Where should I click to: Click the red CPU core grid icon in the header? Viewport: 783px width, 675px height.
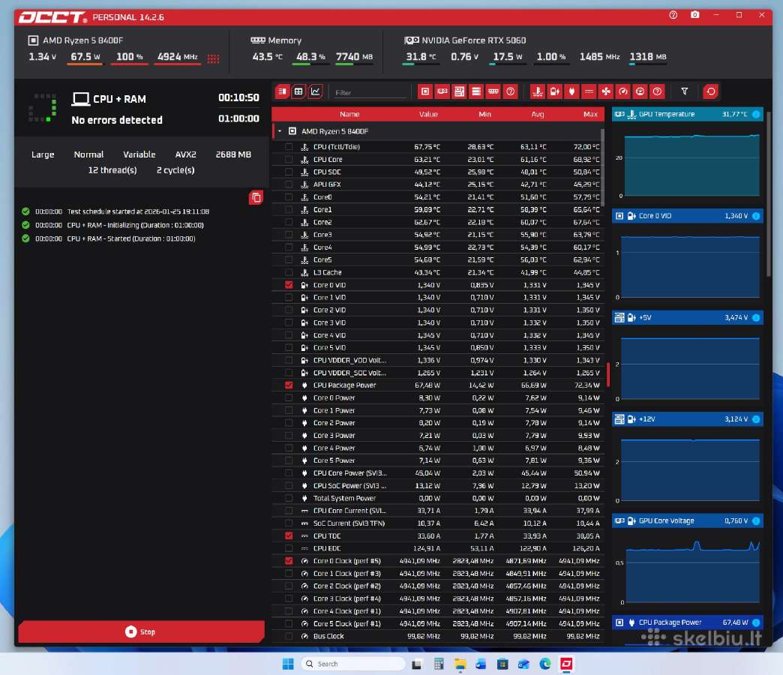213,58
